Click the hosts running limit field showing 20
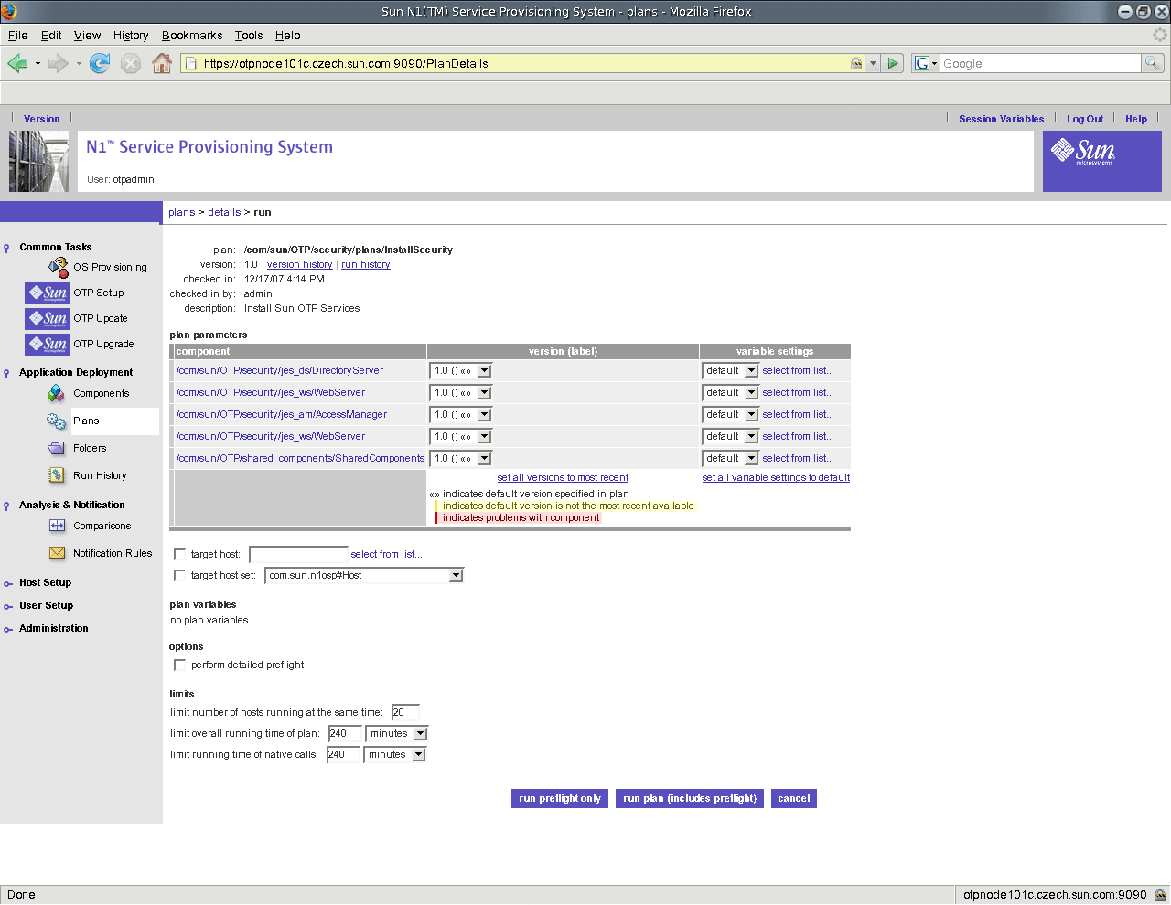The width and height of the screenshot is (1171, 905). point(405,712)
